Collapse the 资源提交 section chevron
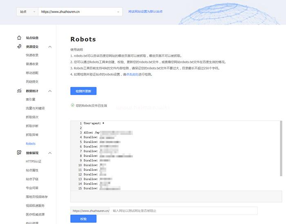 (x=50, y=47)
